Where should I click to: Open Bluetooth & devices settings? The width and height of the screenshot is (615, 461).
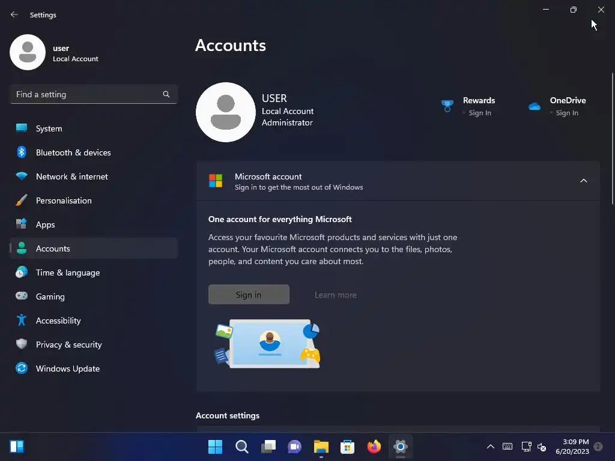click(x=93, y=152)
